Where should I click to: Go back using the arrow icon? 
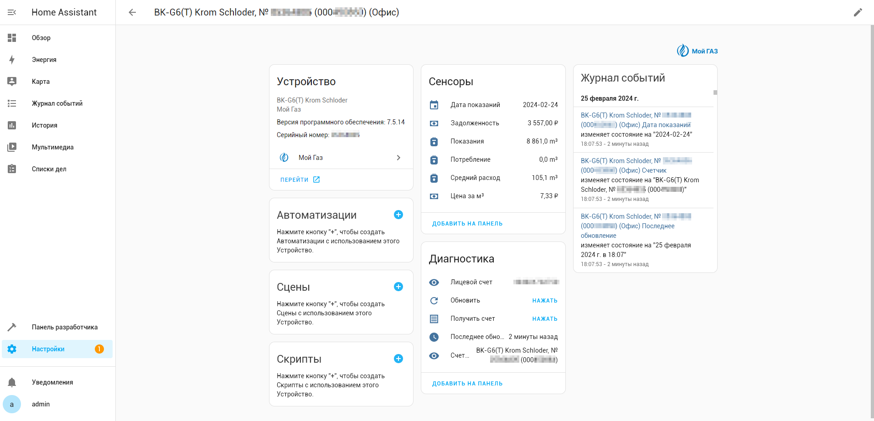pyautogui.click(x=132, y=12)
